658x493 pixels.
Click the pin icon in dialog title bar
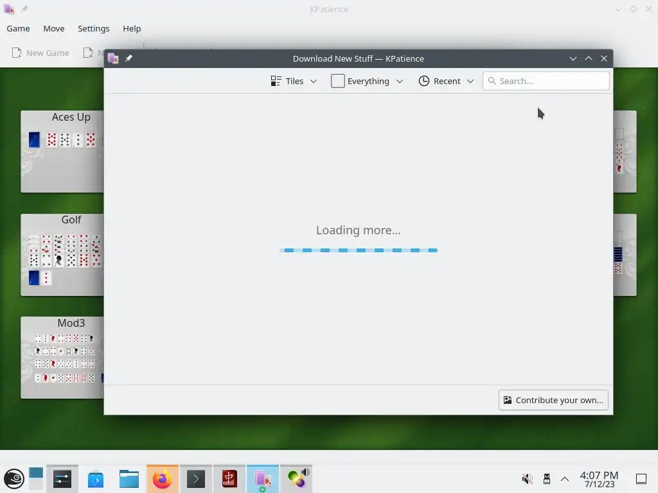[129, 58]
